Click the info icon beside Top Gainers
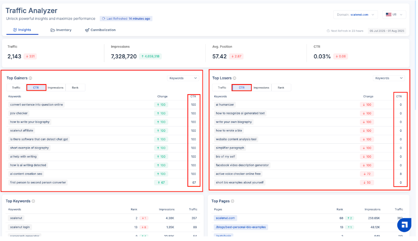 click(x=31, y=78)
